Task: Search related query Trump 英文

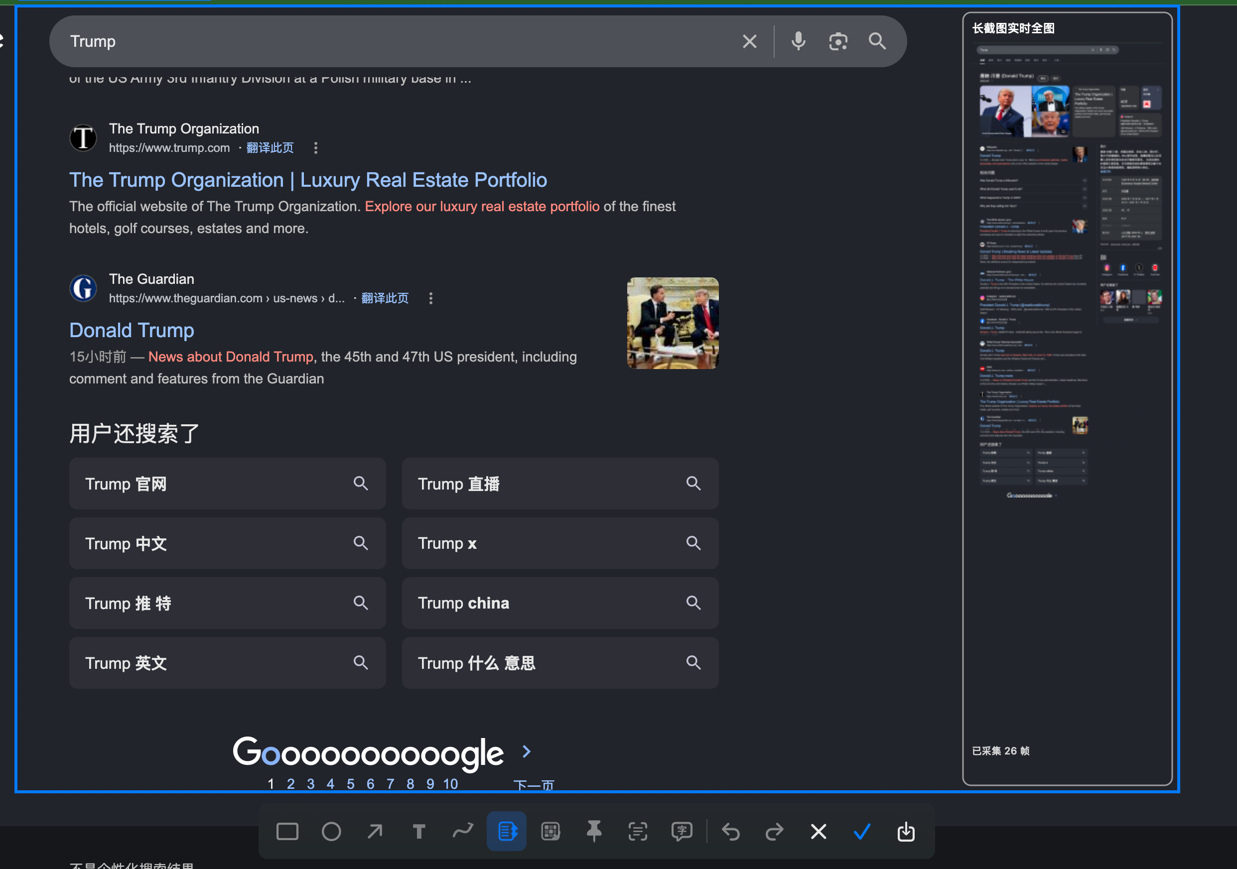Action: click(227, 663)
